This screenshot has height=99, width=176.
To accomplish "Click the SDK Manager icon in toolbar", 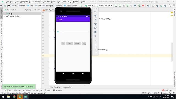I will coord(165,5).
